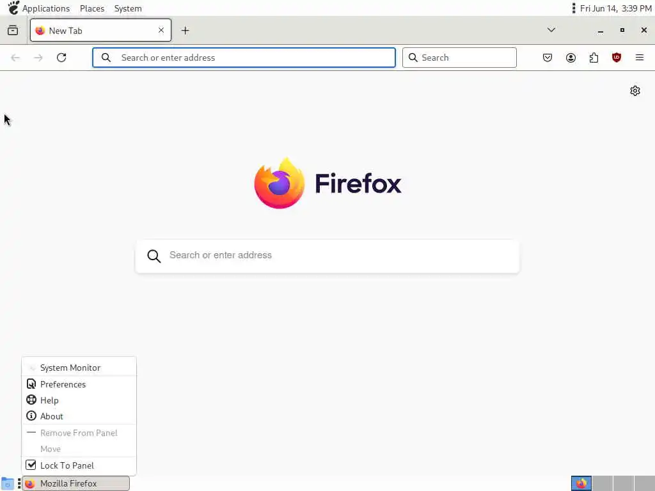Select System Monitor in context menu
The width and height of the screenshot is (655, 491).
(79, 368)
